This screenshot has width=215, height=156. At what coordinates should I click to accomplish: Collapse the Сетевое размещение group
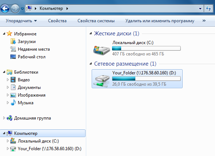(x=91, y=64)
